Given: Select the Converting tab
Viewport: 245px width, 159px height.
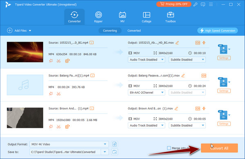Looking at the screenshot, I should tap(110, 31).
